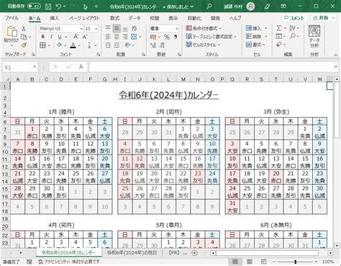Cut selection with scissors icon

(24, 29)
